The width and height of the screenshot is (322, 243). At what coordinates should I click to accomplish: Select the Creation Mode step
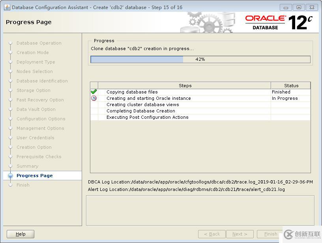point(33,52)
